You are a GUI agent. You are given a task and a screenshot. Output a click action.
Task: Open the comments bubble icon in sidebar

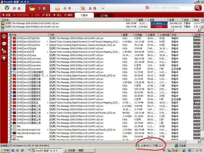(4, 44)
